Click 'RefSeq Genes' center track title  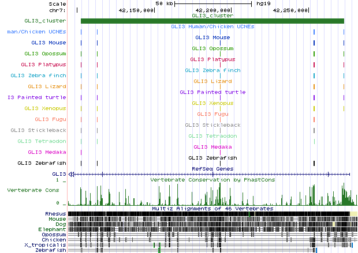click(212, 168)
